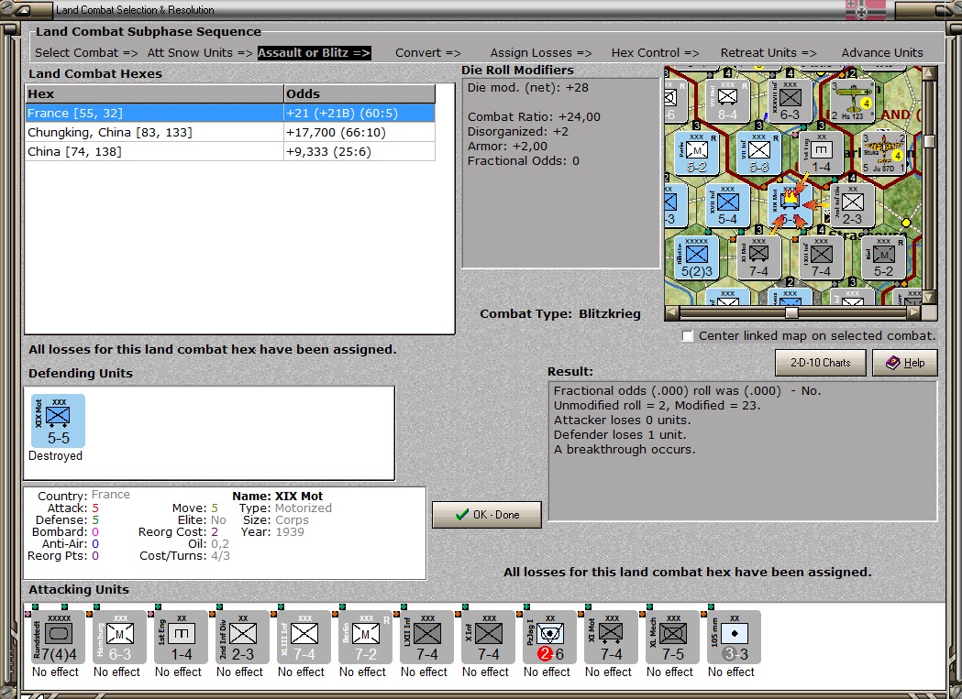Open the 2-D-10 Charts
This screenshot has width=962, height=699.
point(820,363)
